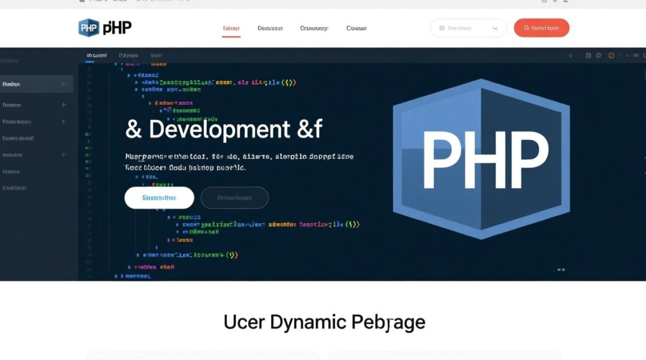Click the document icon in the editor toolbar

point(588,55)
